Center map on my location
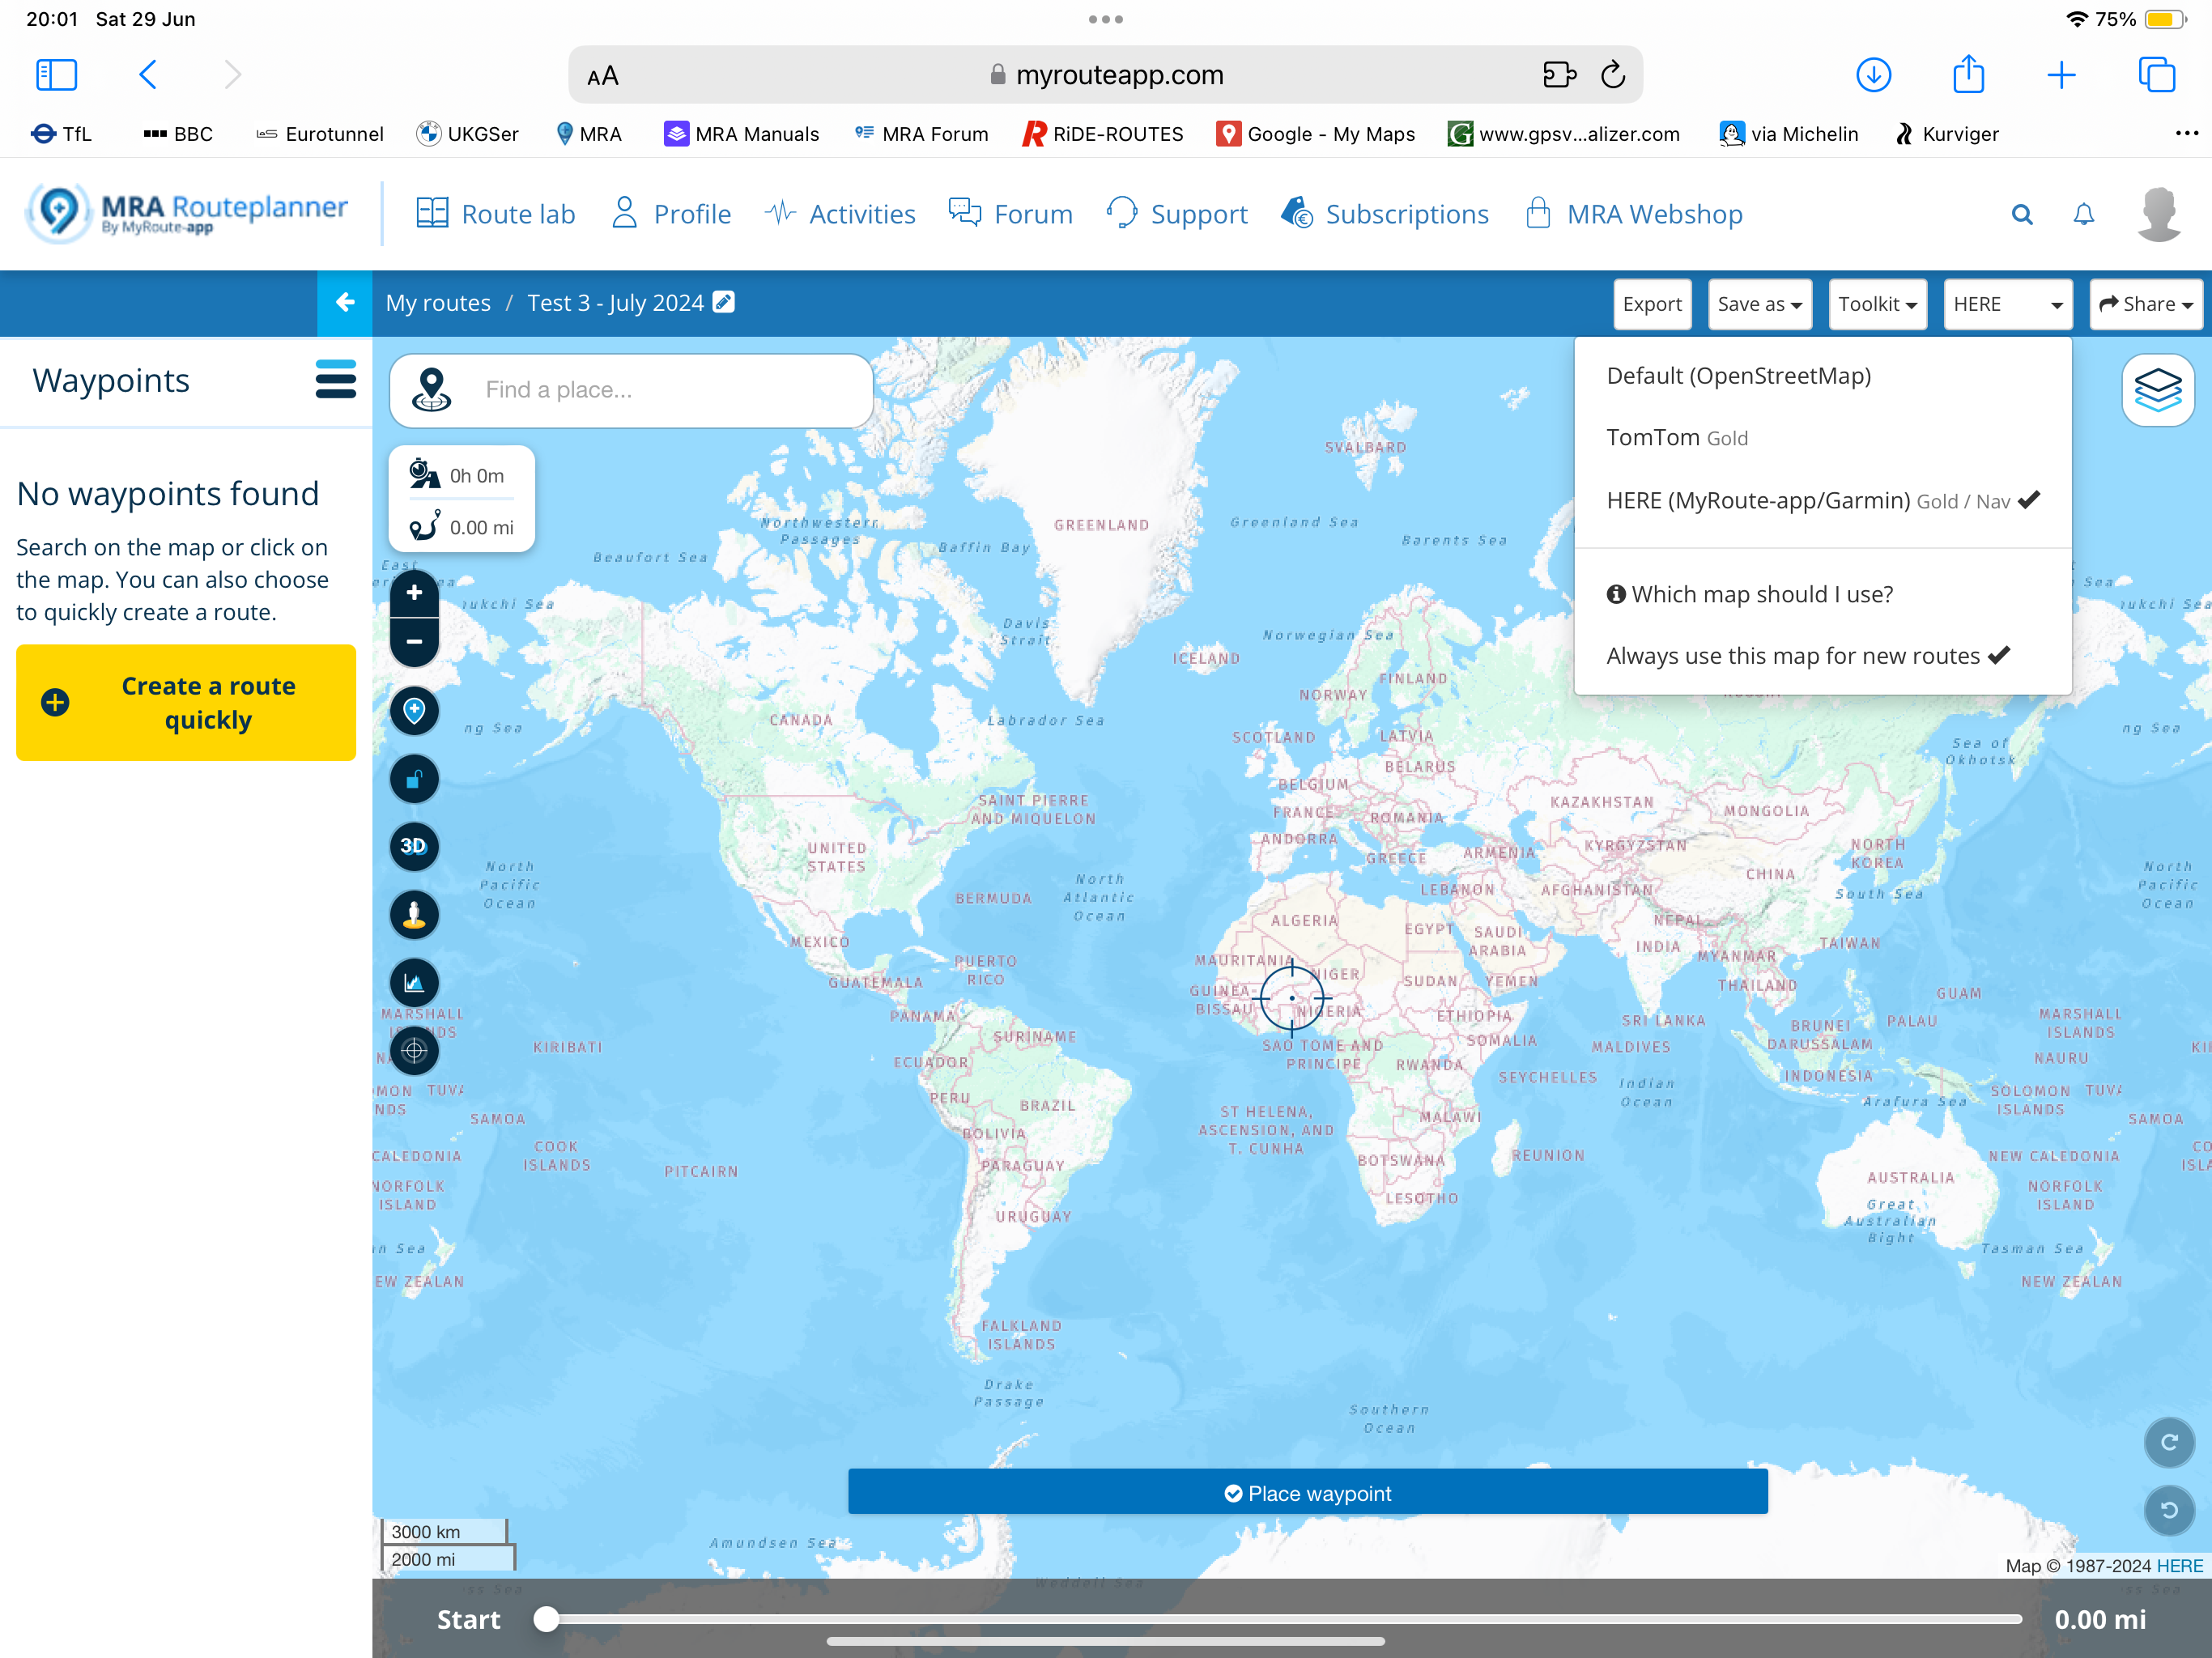 pyautogui.click(x=414, y=1050)
